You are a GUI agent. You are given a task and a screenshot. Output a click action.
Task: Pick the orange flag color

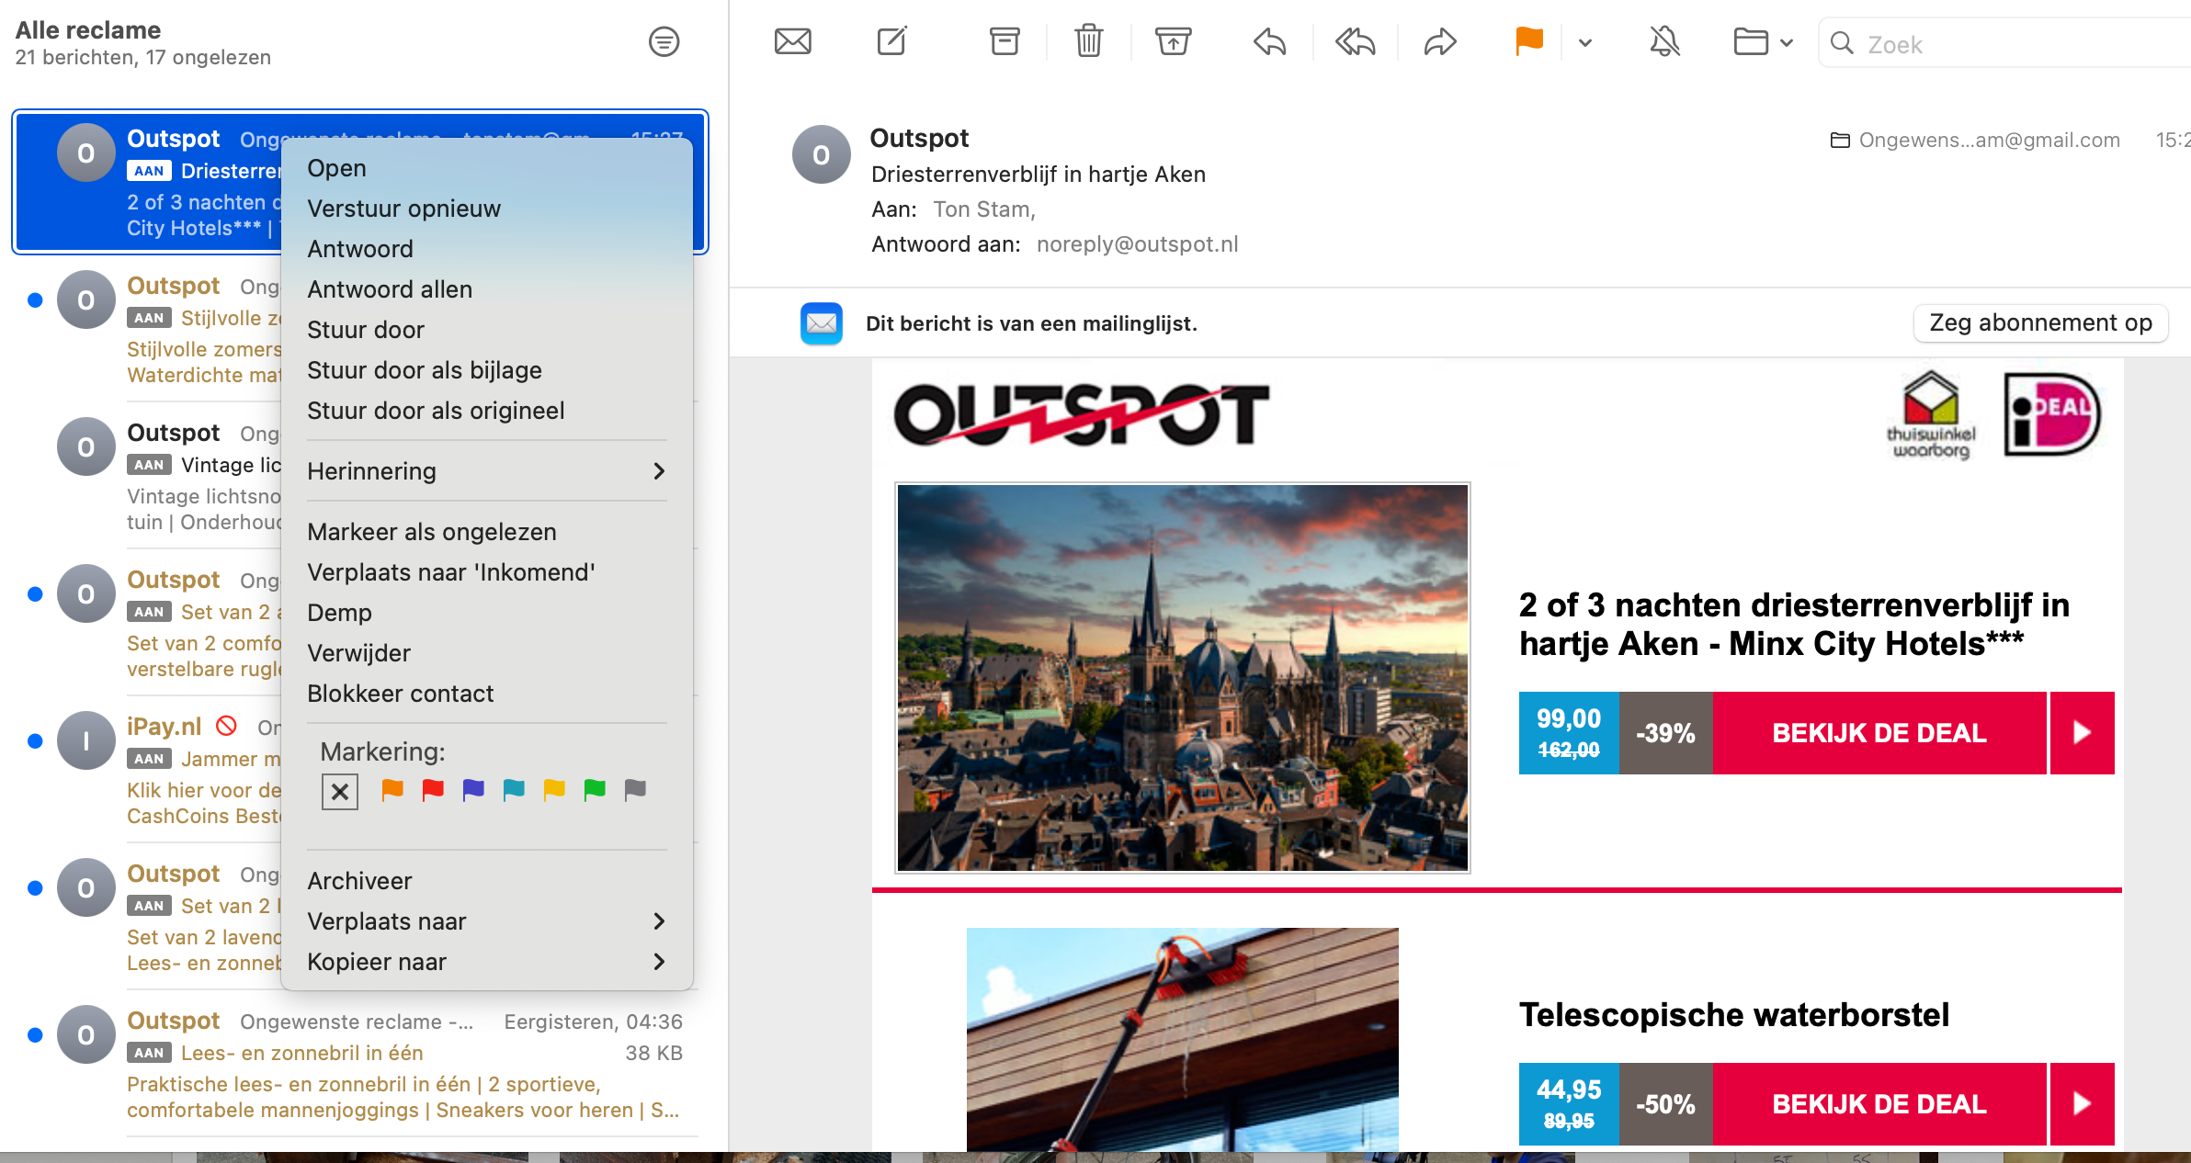click(392, 790)
